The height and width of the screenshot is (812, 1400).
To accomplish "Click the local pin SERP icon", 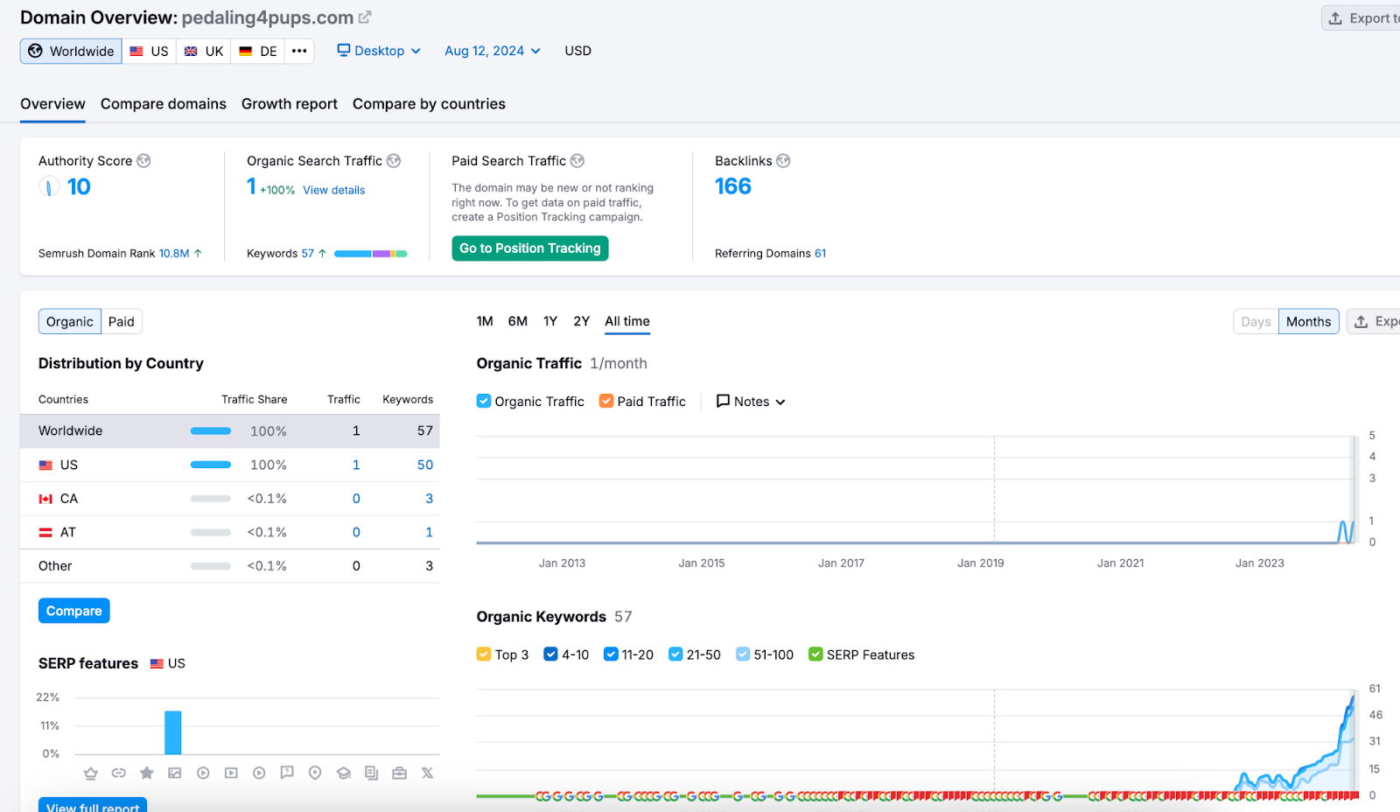I will 315,773.
